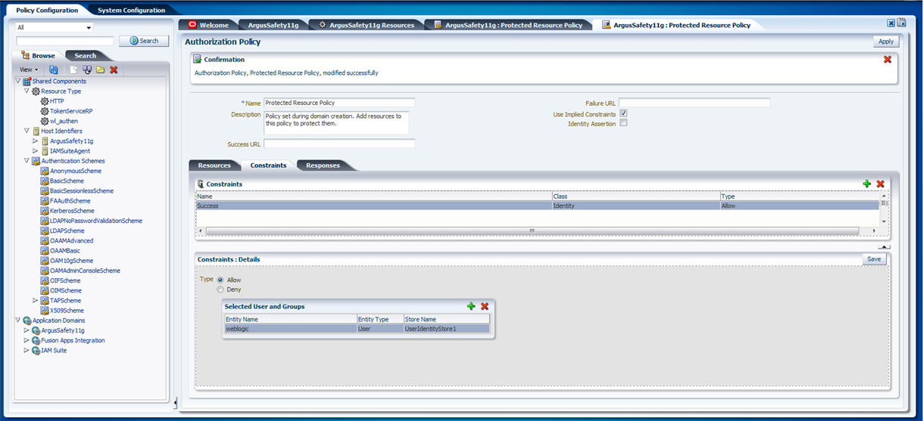
Task: Click the AnonymousScheme icon
Action: tap(45, 171)
